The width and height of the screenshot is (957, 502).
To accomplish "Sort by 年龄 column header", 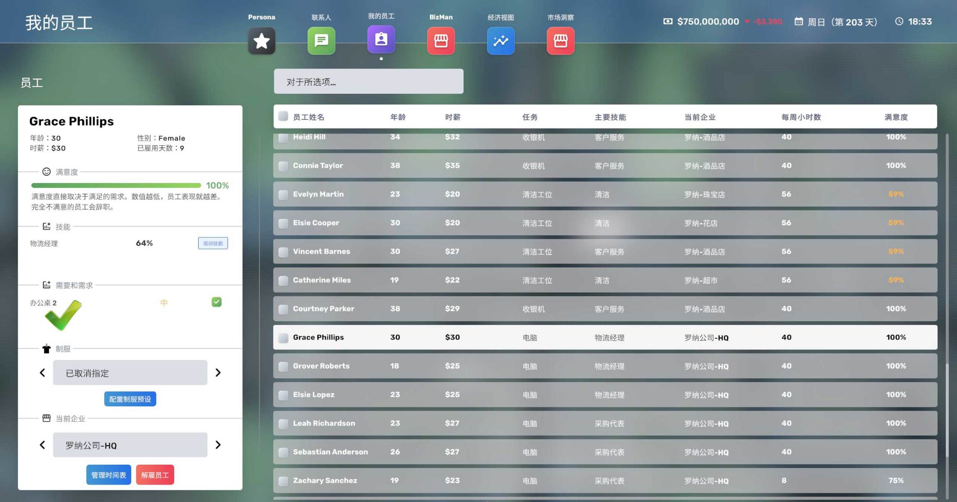I will click(398, 117).
